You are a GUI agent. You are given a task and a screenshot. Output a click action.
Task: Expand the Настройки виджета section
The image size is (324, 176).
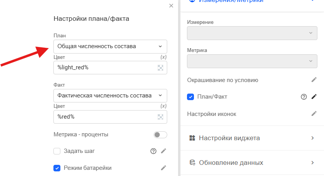[x=252, y=138]
